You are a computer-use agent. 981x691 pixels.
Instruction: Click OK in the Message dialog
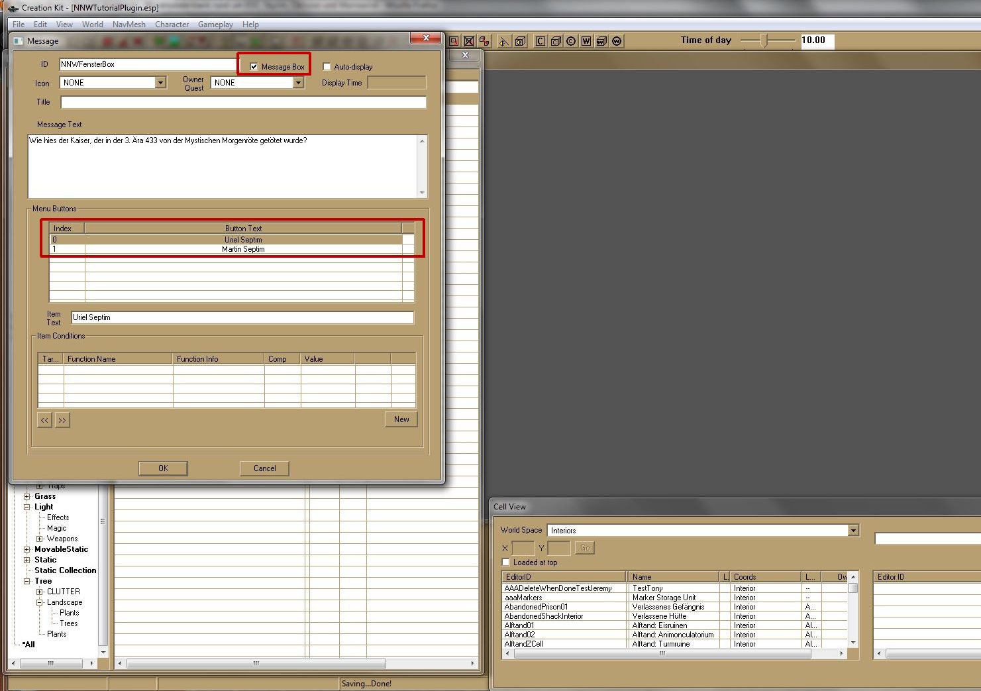[x=163, y=468]
